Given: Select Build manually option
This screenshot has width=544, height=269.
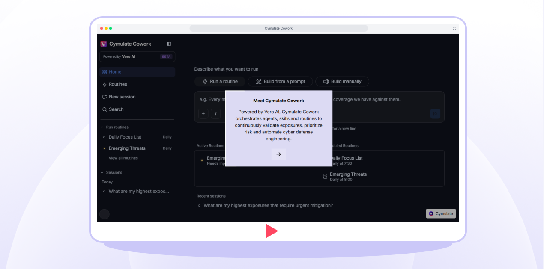Looking at the screenshot, I should (342, 81).
